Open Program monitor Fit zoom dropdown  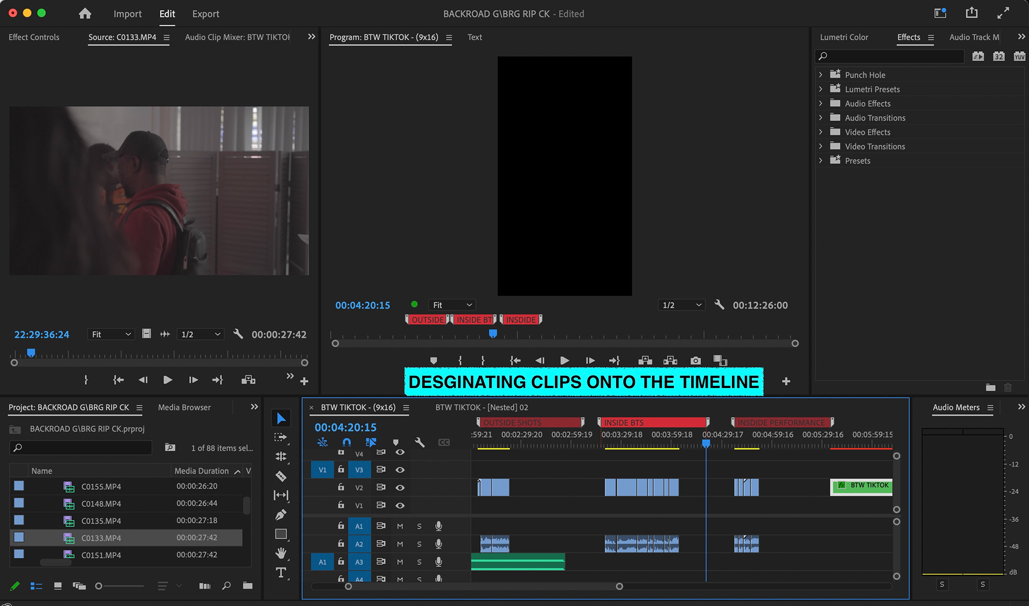452,305
